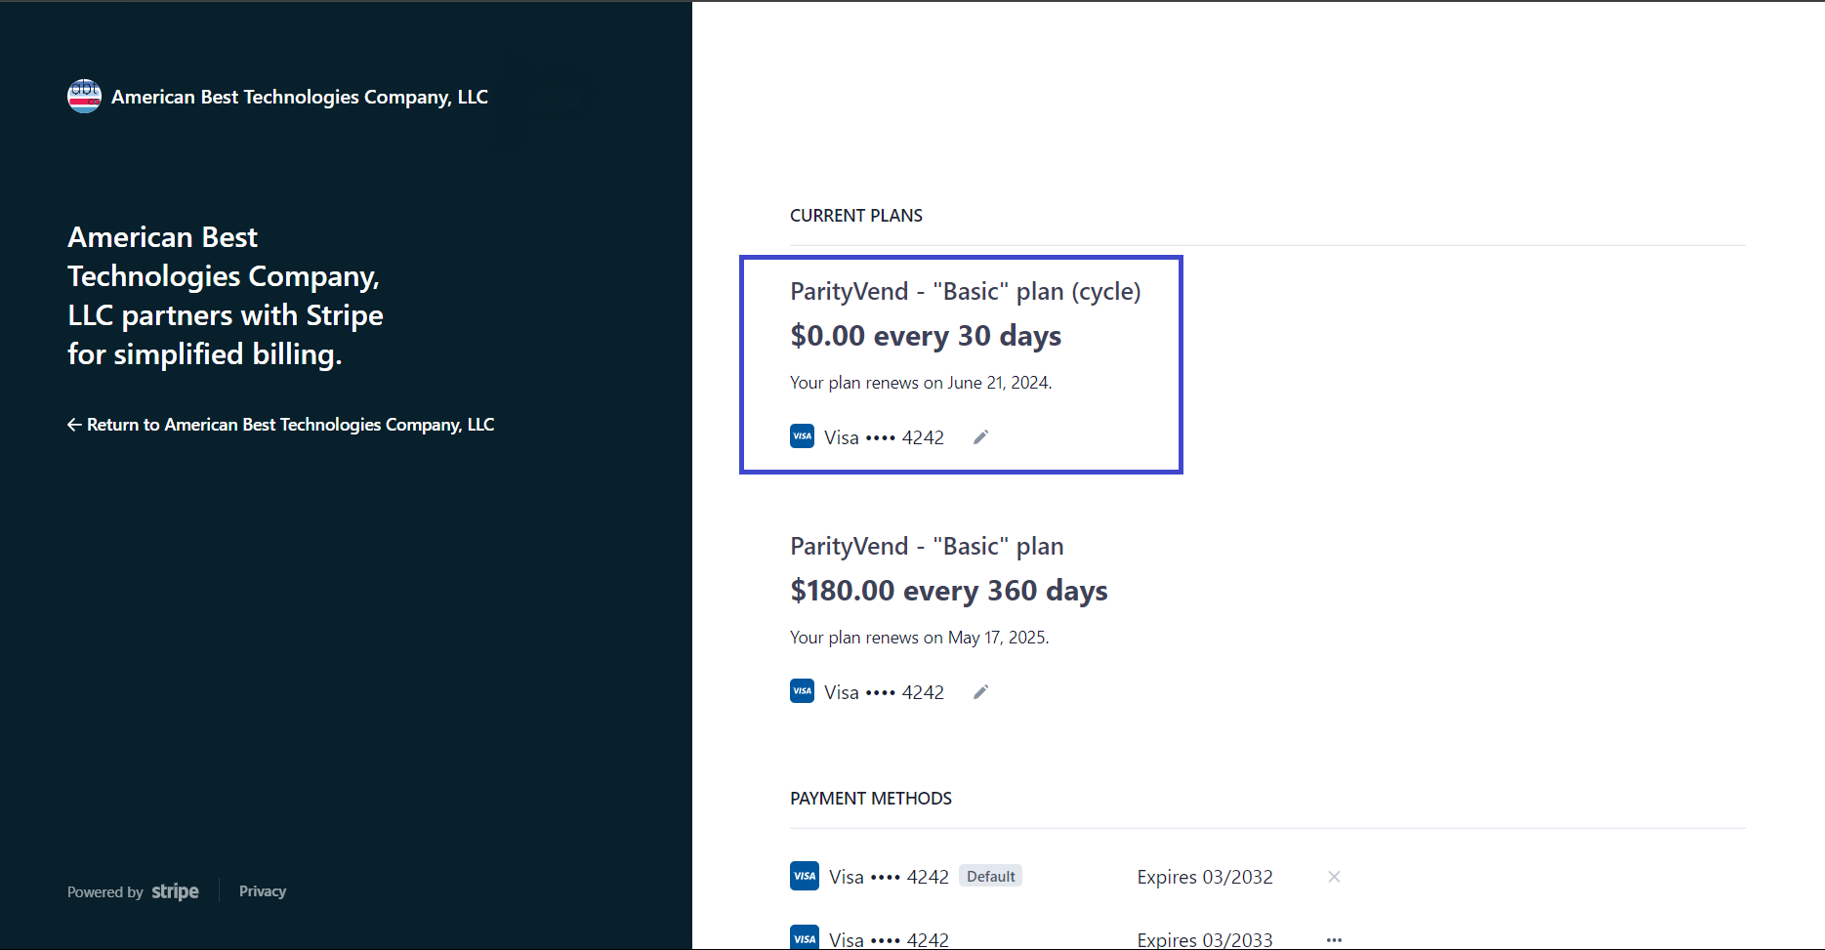Edit payment method for $180.00 Basic plan
The width and height of the screenshot is (1825, 950).
click(981, 692)
